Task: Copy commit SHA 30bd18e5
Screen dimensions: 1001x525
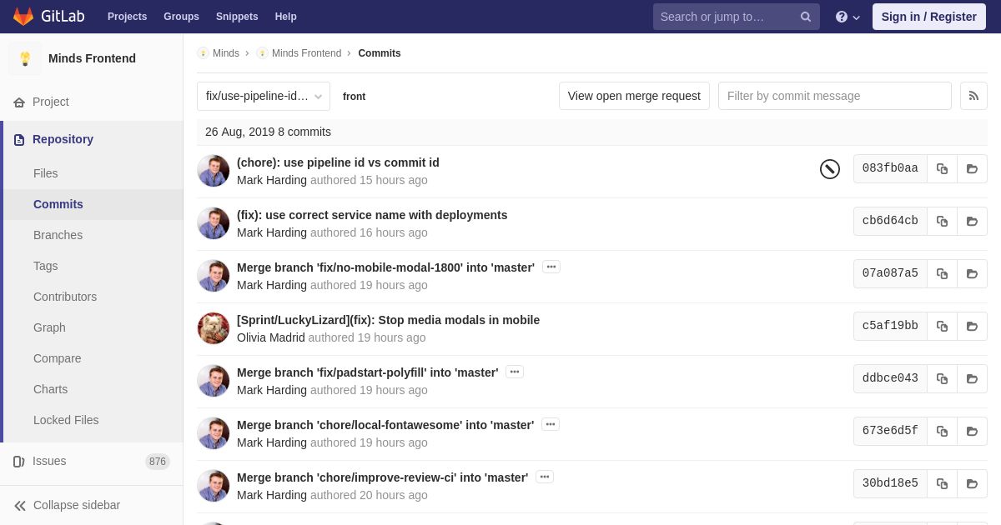Action: point(942,483)
